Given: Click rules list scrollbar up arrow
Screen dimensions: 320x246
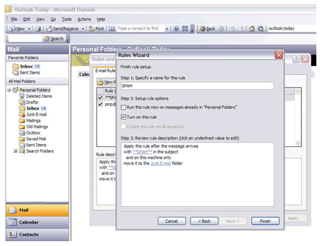Looking at the screenshot, I should (298, 91).
